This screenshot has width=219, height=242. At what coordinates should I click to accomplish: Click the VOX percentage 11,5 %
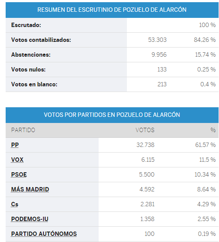(207, 160)
